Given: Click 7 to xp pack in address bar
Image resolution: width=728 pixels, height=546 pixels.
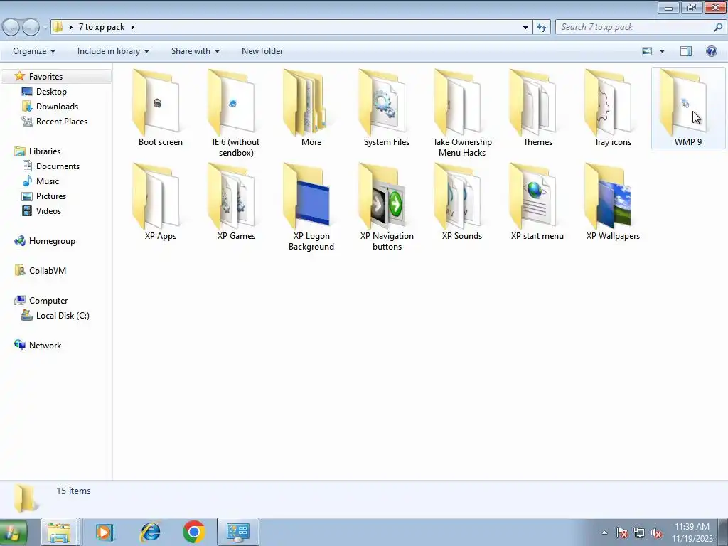Looking at the screenshot, I should (102, 28).
